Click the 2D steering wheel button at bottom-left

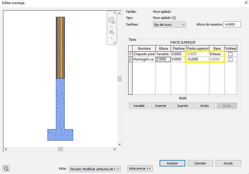point(6,168)
